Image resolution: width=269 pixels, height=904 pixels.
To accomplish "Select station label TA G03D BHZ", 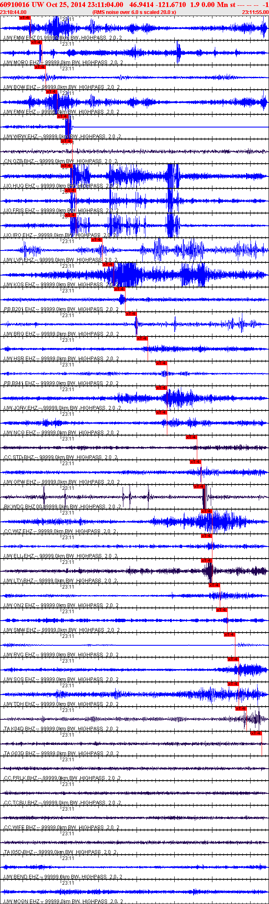I will coord(20,753).
